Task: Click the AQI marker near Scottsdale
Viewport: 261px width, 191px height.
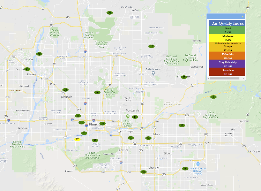Action: pos(135,117)
